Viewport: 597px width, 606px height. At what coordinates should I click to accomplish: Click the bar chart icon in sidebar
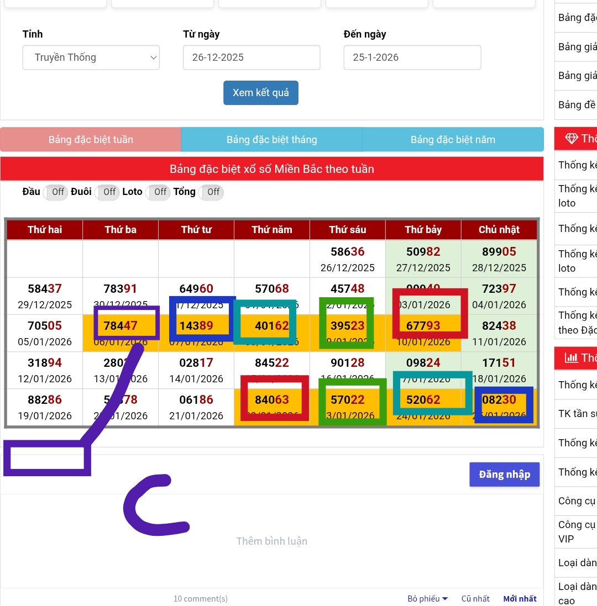(571, 358)
